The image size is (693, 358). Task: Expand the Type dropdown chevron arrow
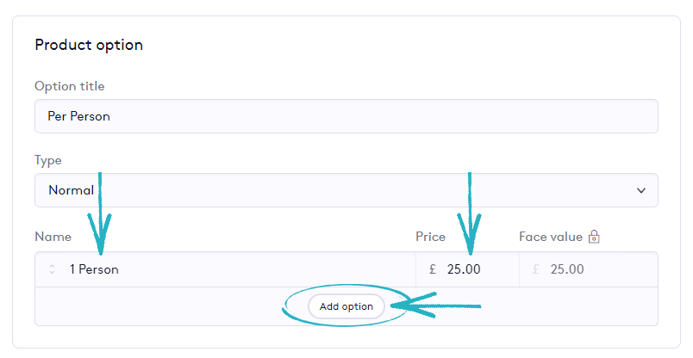coord(640,190)
